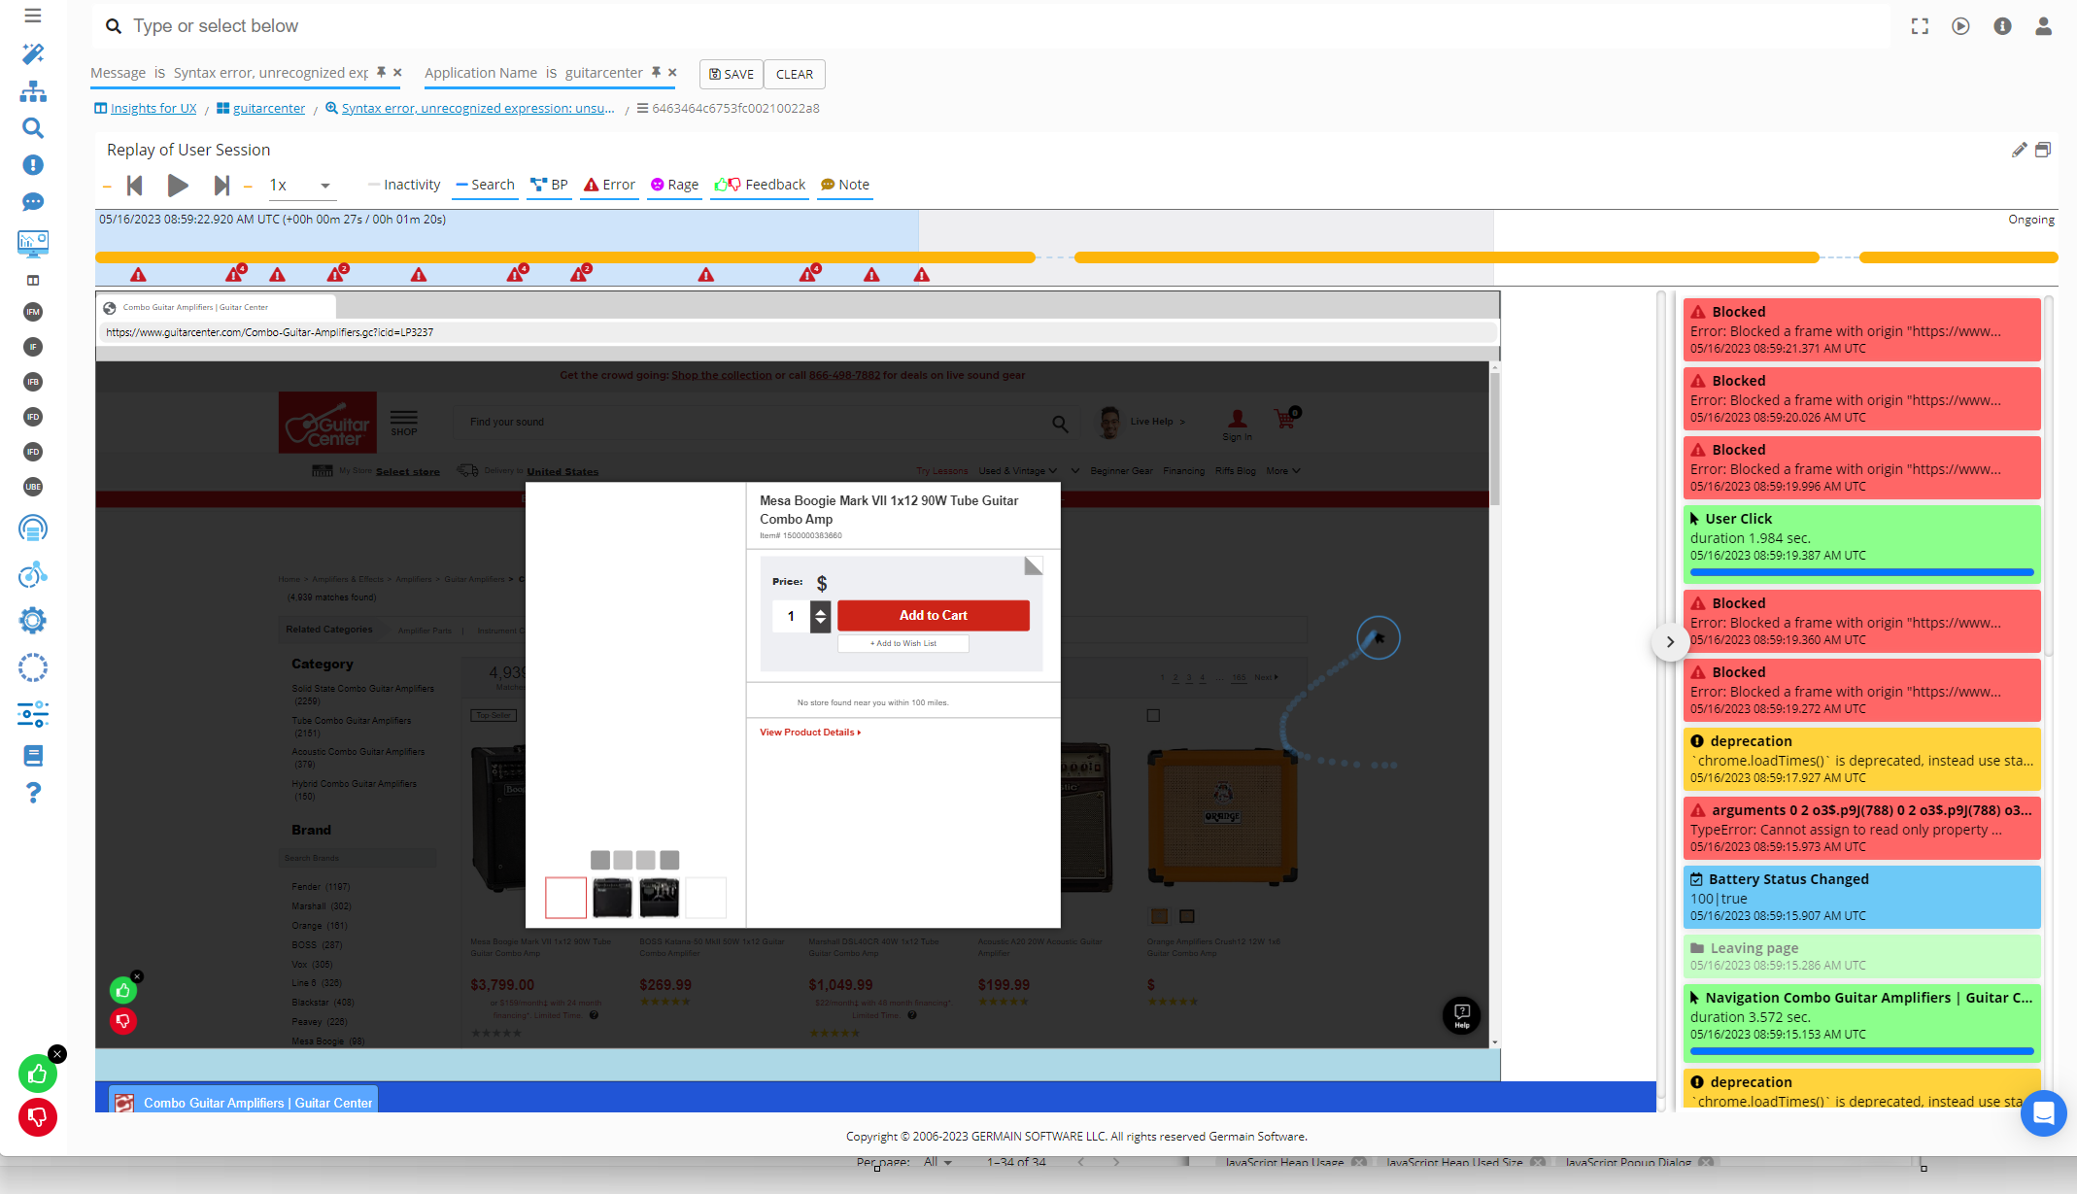Toggle the Inactivity filter
The image size is (2077, 1194).
pos(404,185)
